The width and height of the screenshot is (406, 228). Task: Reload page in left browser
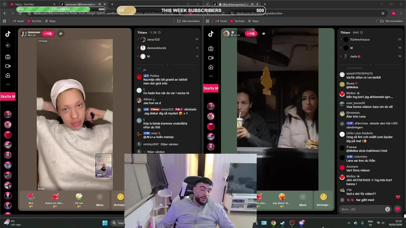coord(20,13)
